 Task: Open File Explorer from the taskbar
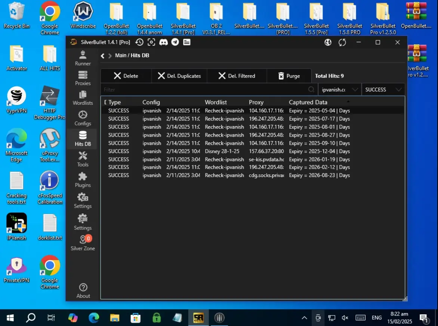(x=114, y=318)
